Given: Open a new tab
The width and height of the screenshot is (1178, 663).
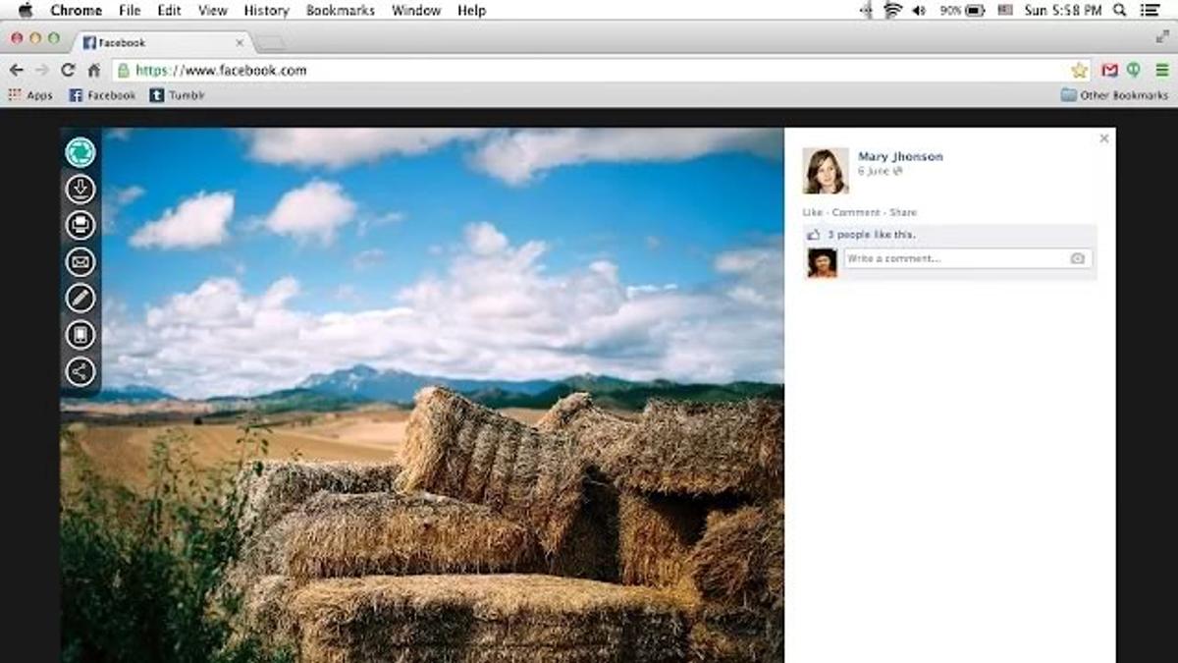Looking at the screenshot, I should click(271, 43).
